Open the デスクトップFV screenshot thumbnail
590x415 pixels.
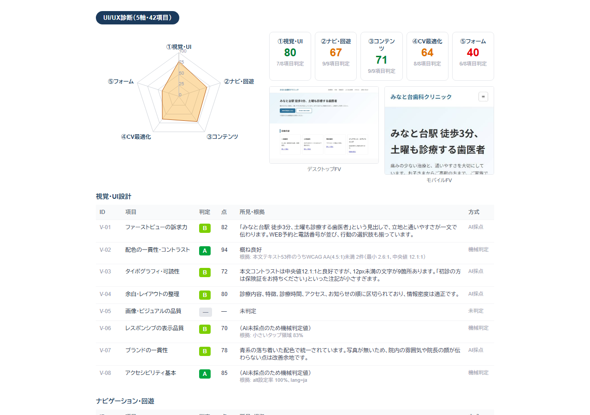[x=324, y=125]
